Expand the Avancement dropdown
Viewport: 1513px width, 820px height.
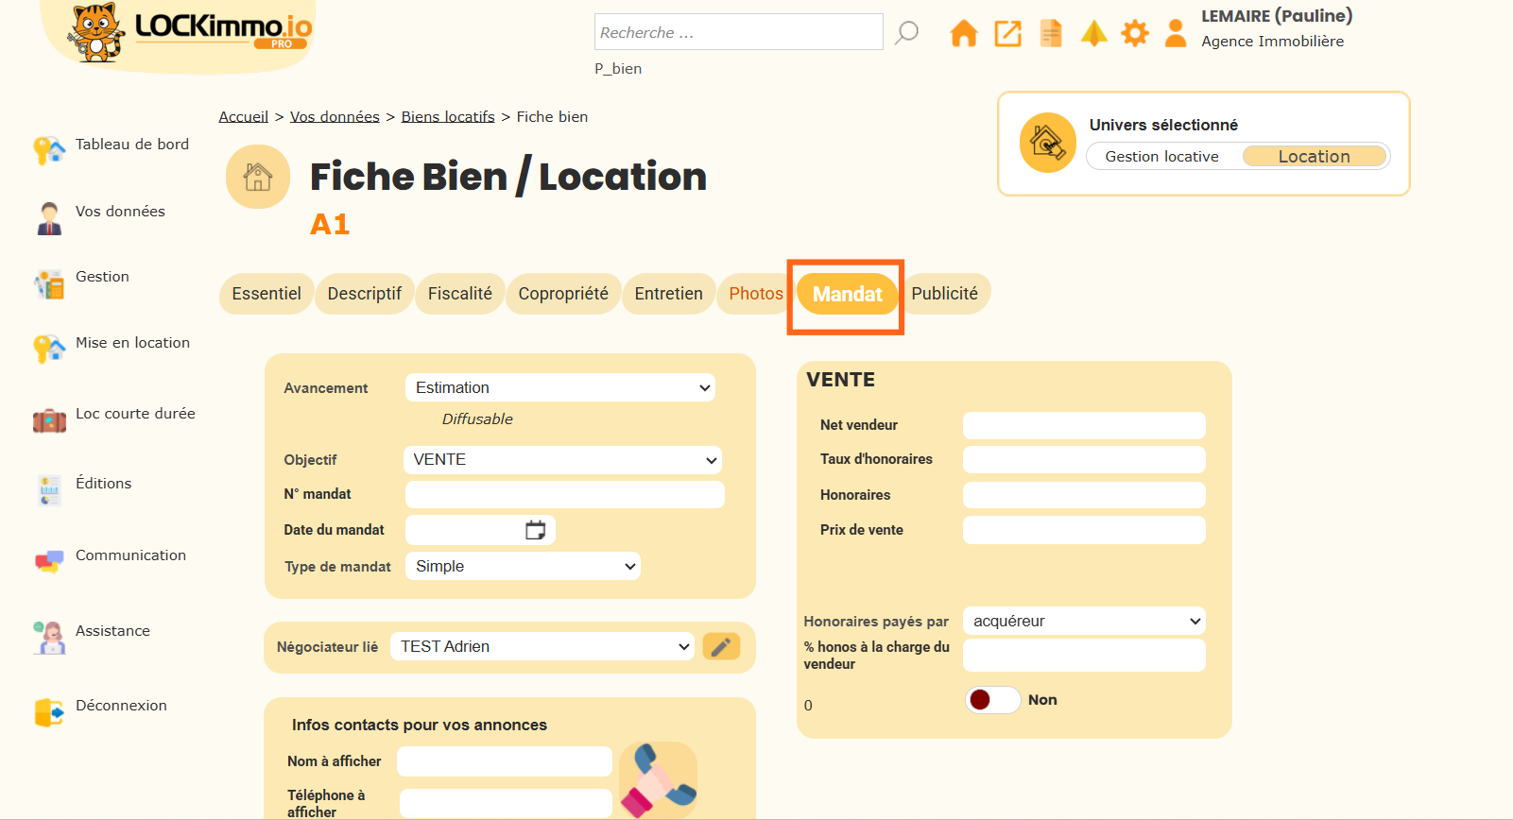coord(559,388)
